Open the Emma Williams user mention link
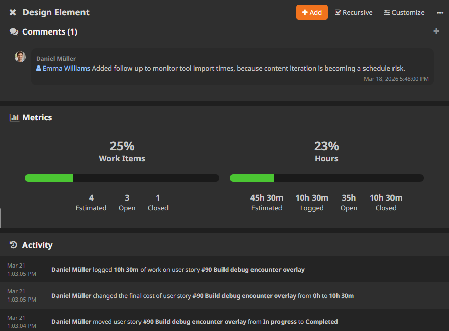 pyautogui.click(x=66, y=68)
